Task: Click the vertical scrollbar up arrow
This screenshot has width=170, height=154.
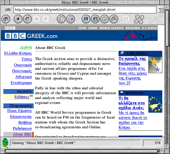Action: pyautogui.click(x=167, y=8)
